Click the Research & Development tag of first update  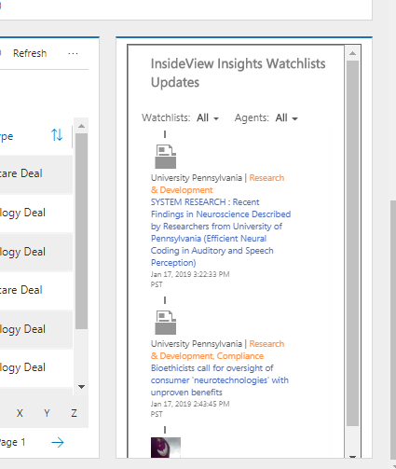pyautogui.click(x=217, y=184)
